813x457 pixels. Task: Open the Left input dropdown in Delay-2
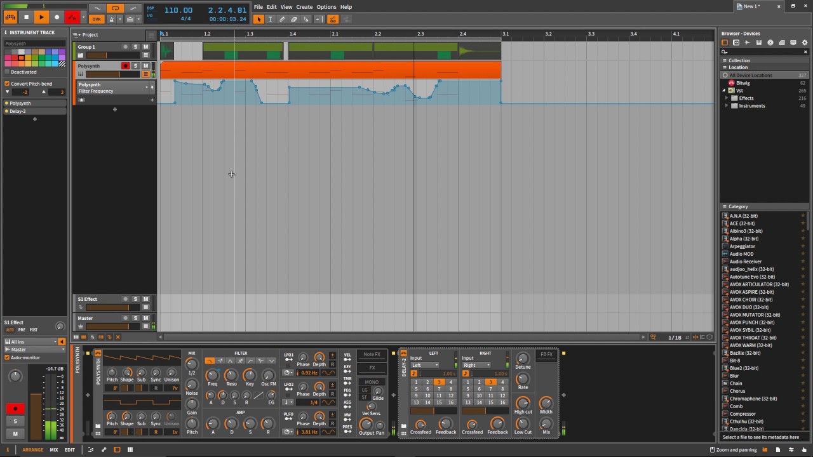tap(425, 366)
